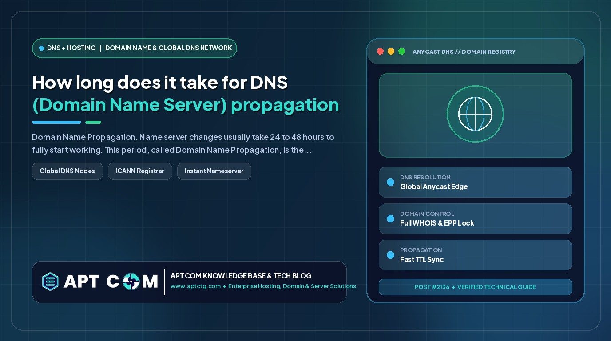Click the fan icon inside the APT COM wordmark
The image size is (611, 341).
click(131, 282)
